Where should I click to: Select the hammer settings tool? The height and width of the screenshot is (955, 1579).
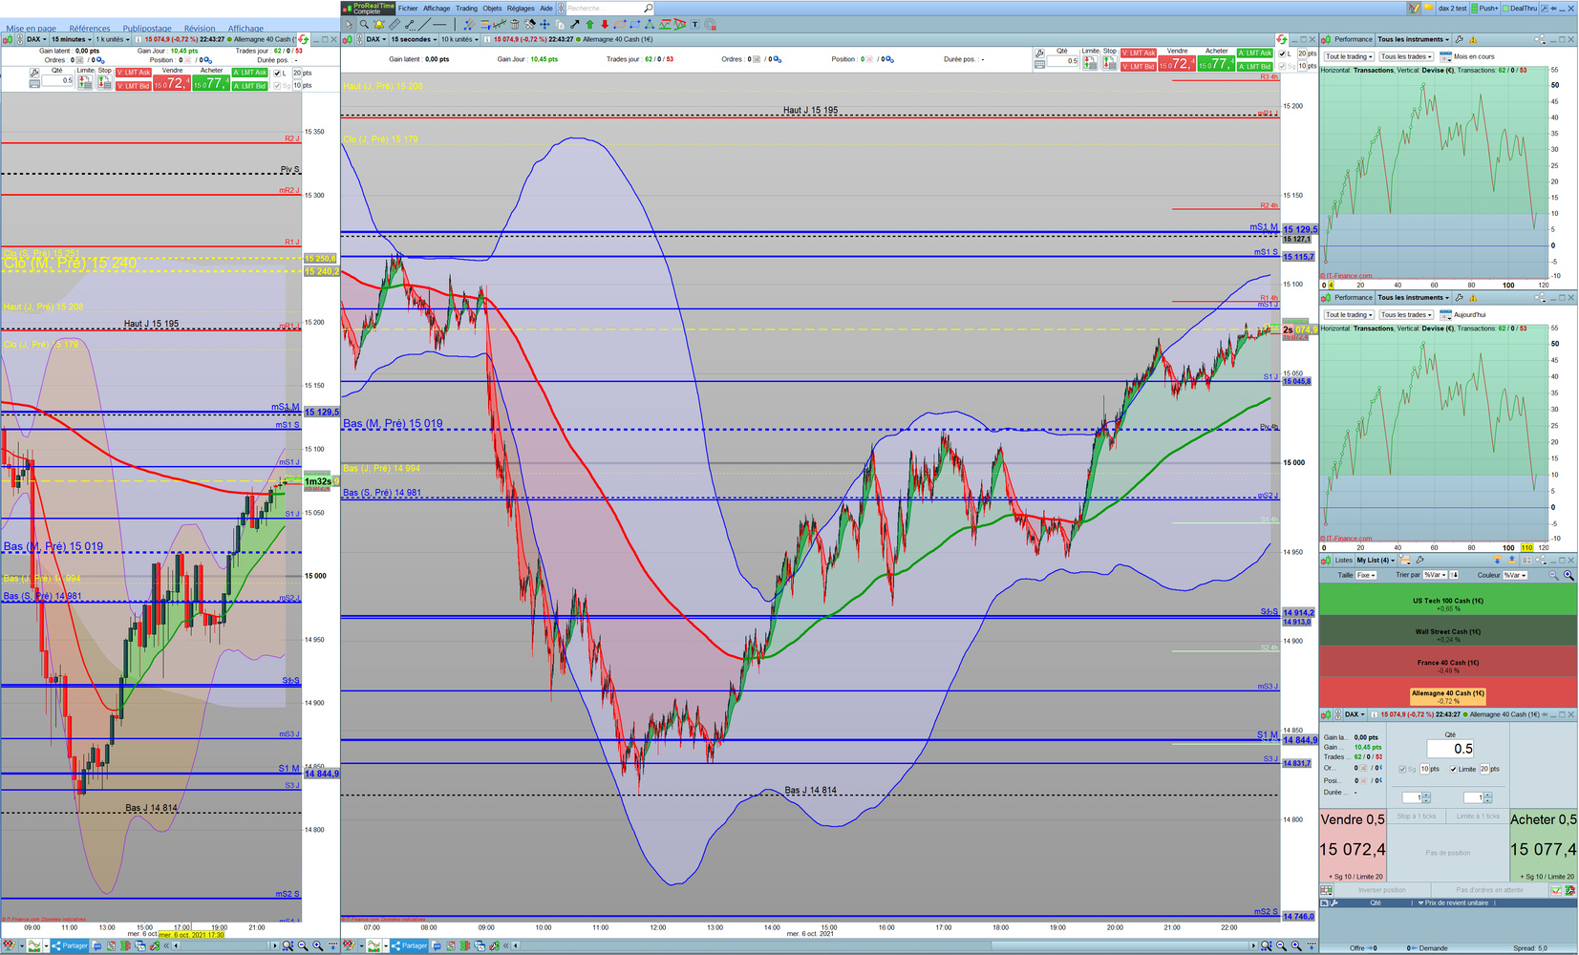point(530,25)
